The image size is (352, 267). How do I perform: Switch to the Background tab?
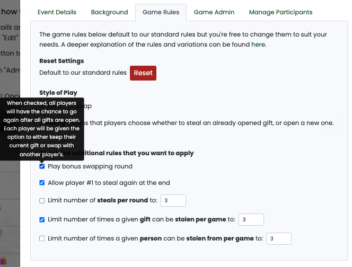point(109,12)
